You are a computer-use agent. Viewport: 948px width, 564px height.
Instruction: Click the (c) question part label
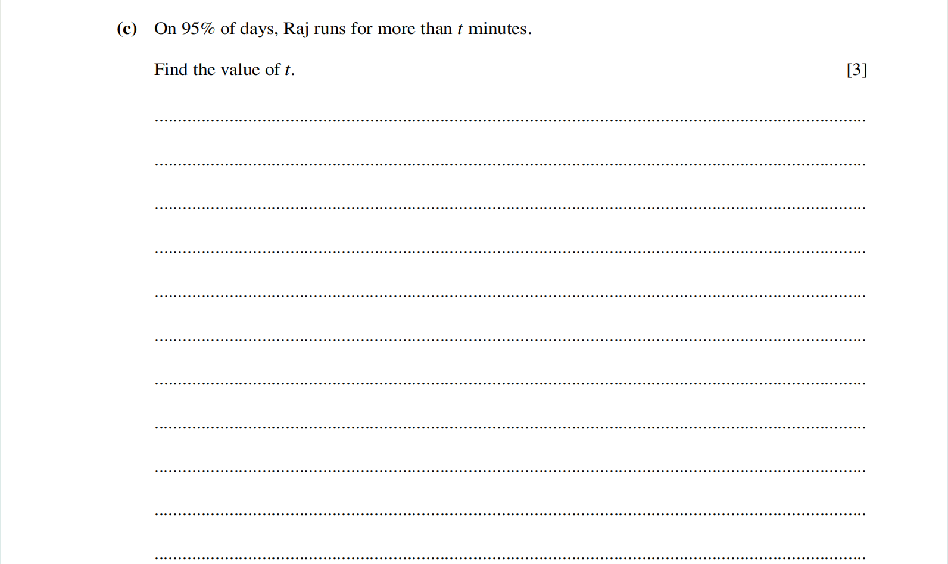(127, 29)
